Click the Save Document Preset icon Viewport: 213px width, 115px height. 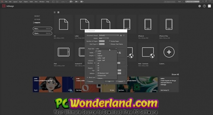click(x=121, y=35)
